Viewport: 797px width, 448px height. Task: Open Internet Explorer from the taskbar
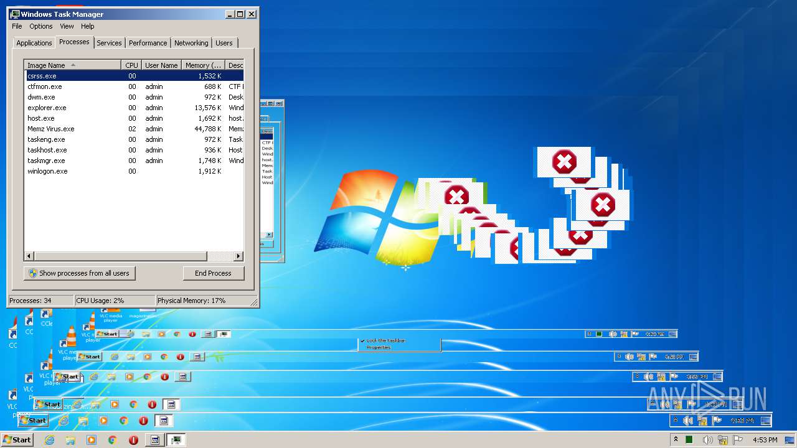[x=50, y=440]
